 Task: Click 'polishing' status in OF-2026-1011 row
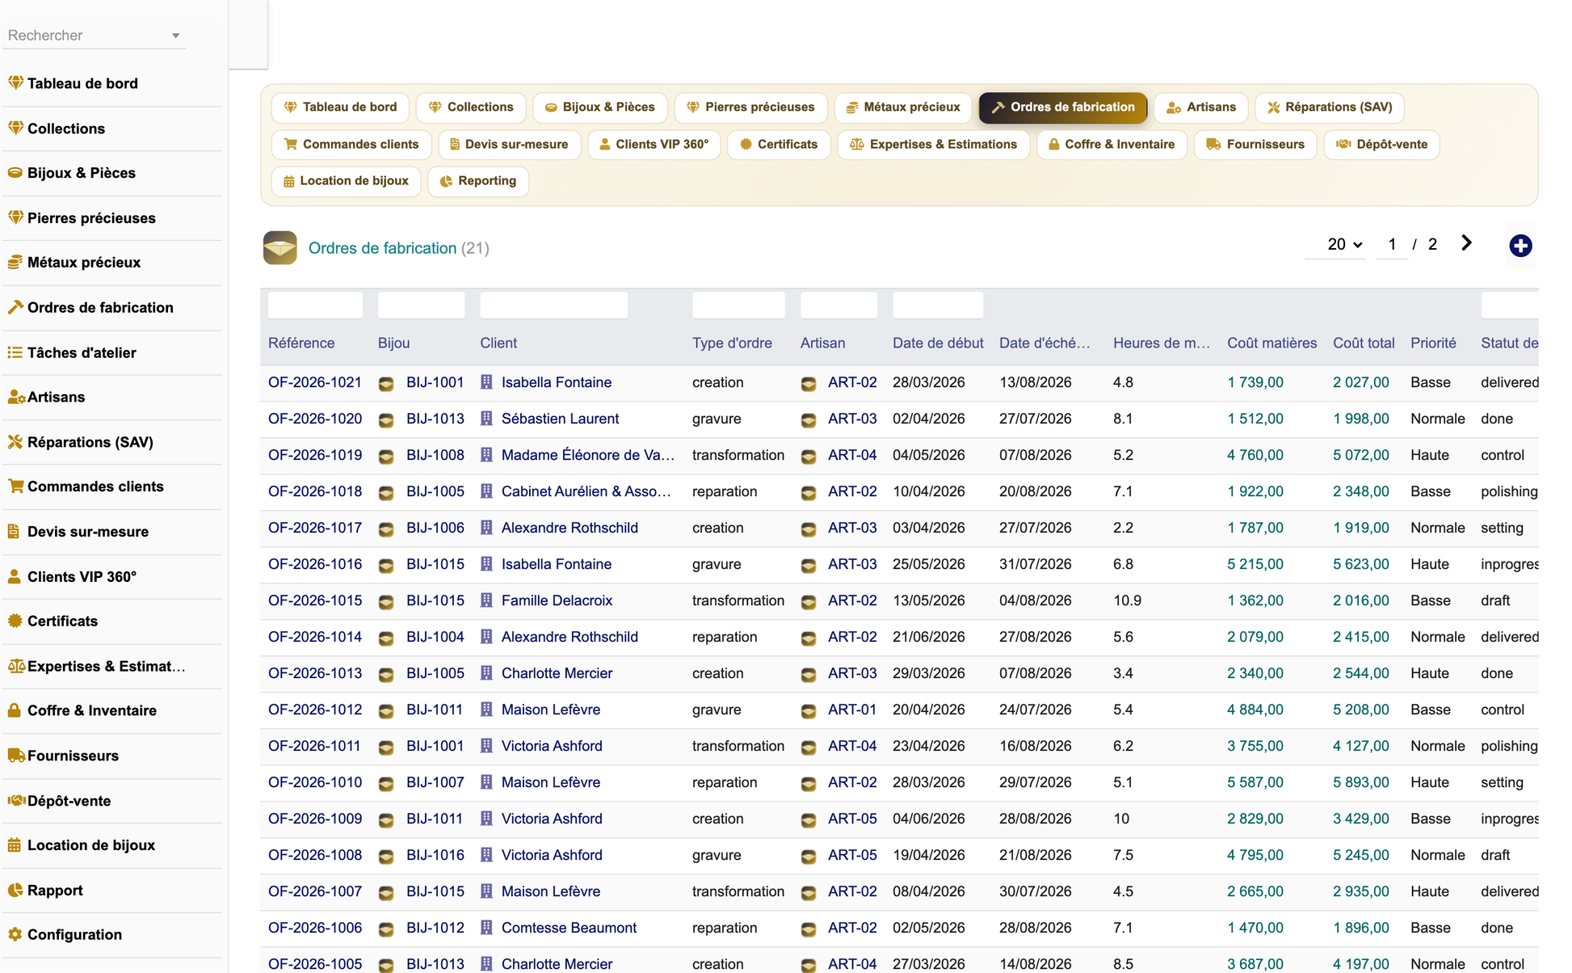(x=1509, y=746)
